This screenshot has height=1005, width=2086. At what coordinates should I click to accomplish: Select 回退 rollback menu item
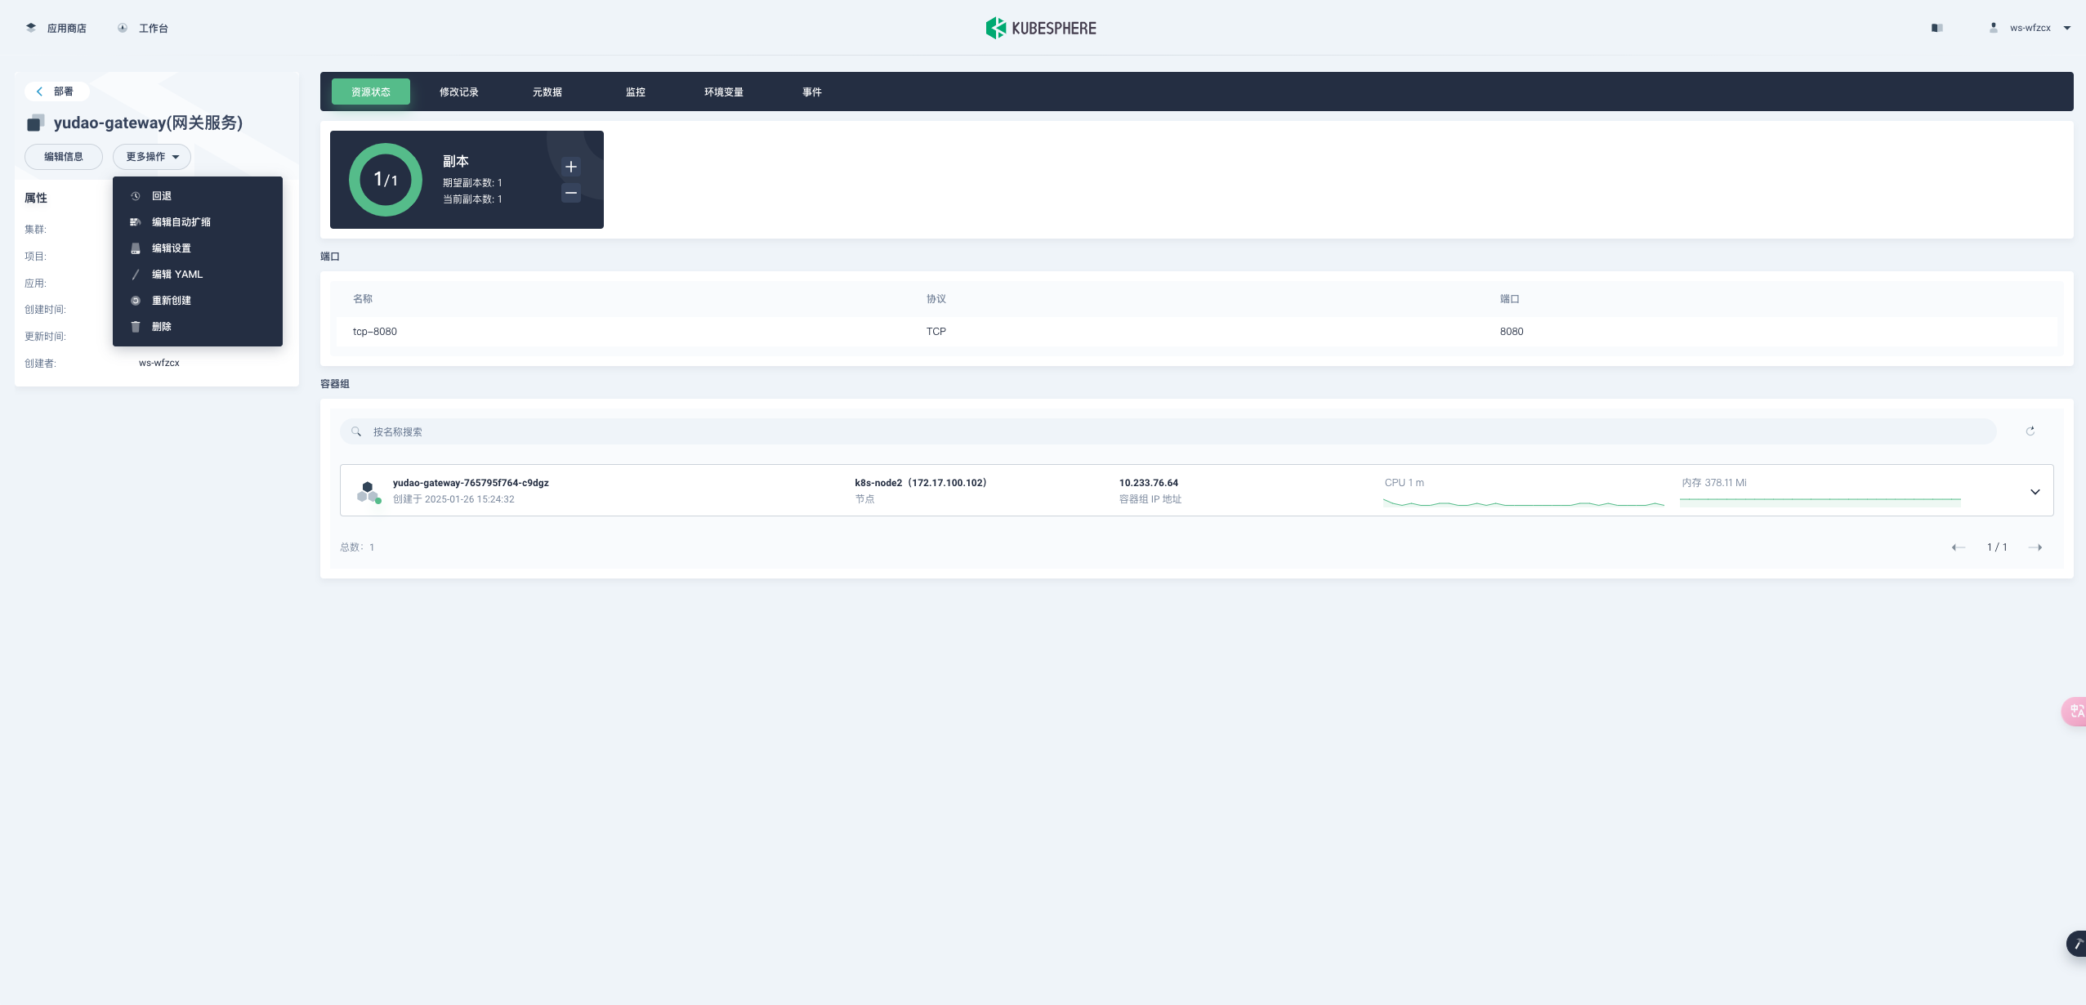(198, 196)
